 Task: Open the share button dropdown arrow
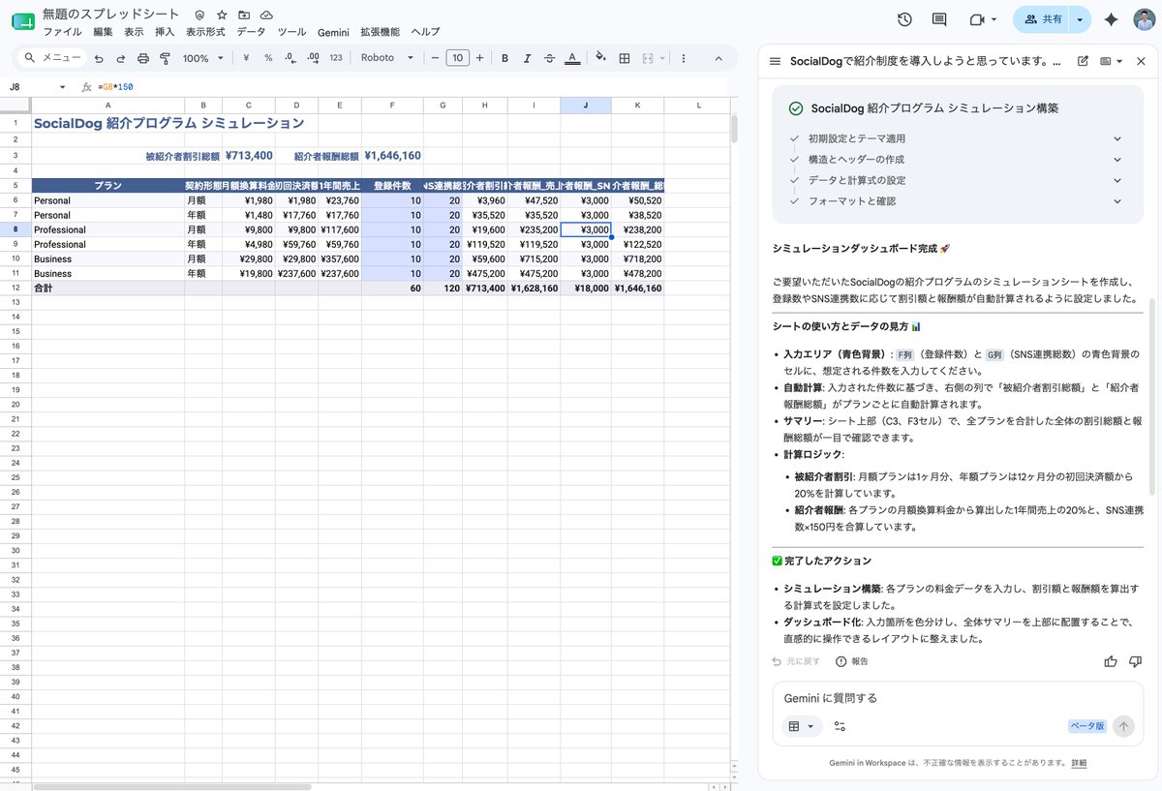(x=1081, y=19)
